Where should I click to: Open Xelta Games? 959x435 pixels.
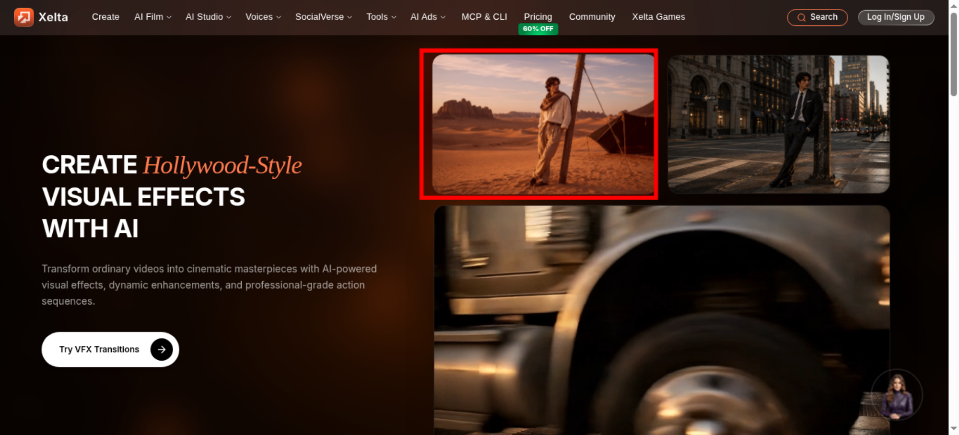pyautogui.click(x=658, y=17)
